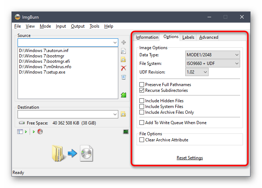This screenshot has height=188, width=262.
Task: Switch to the Information tab
Action: point(147,37)
